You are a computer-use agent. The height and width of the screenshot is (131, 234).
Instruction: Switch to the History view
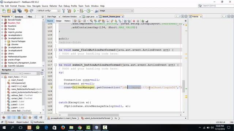click(x=67, y=21)
